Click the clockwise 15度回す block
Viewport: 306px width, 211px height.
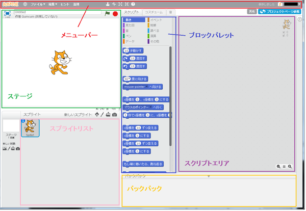135,59
